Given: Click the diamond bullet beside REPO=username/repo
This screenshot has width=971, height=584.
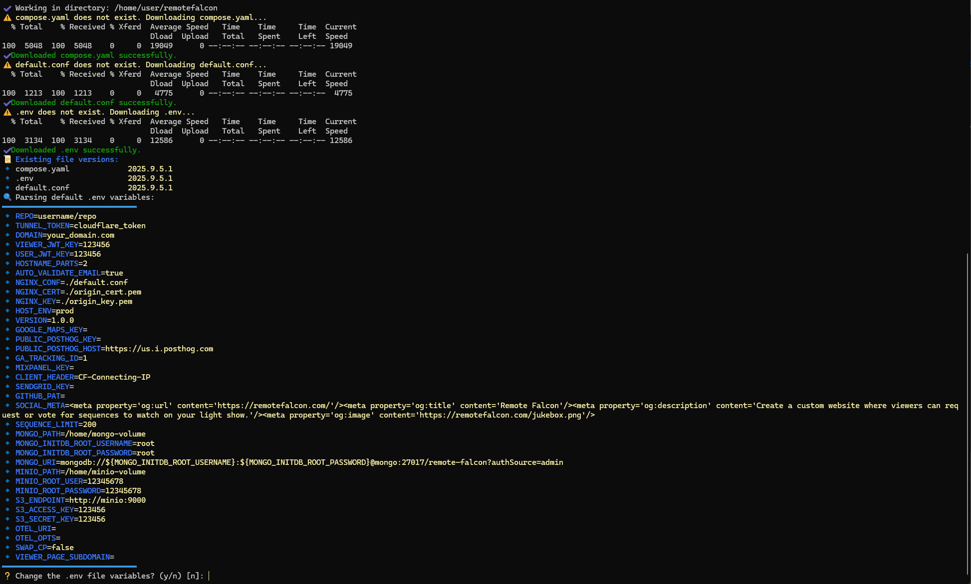Looking at the screenshot, I should coord(7,216).
